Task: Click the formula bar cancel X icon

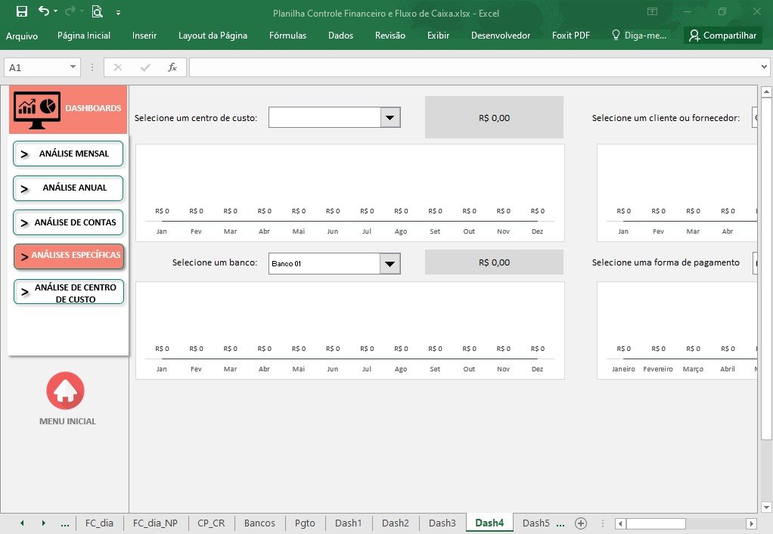Action: (x=118, y=67)
